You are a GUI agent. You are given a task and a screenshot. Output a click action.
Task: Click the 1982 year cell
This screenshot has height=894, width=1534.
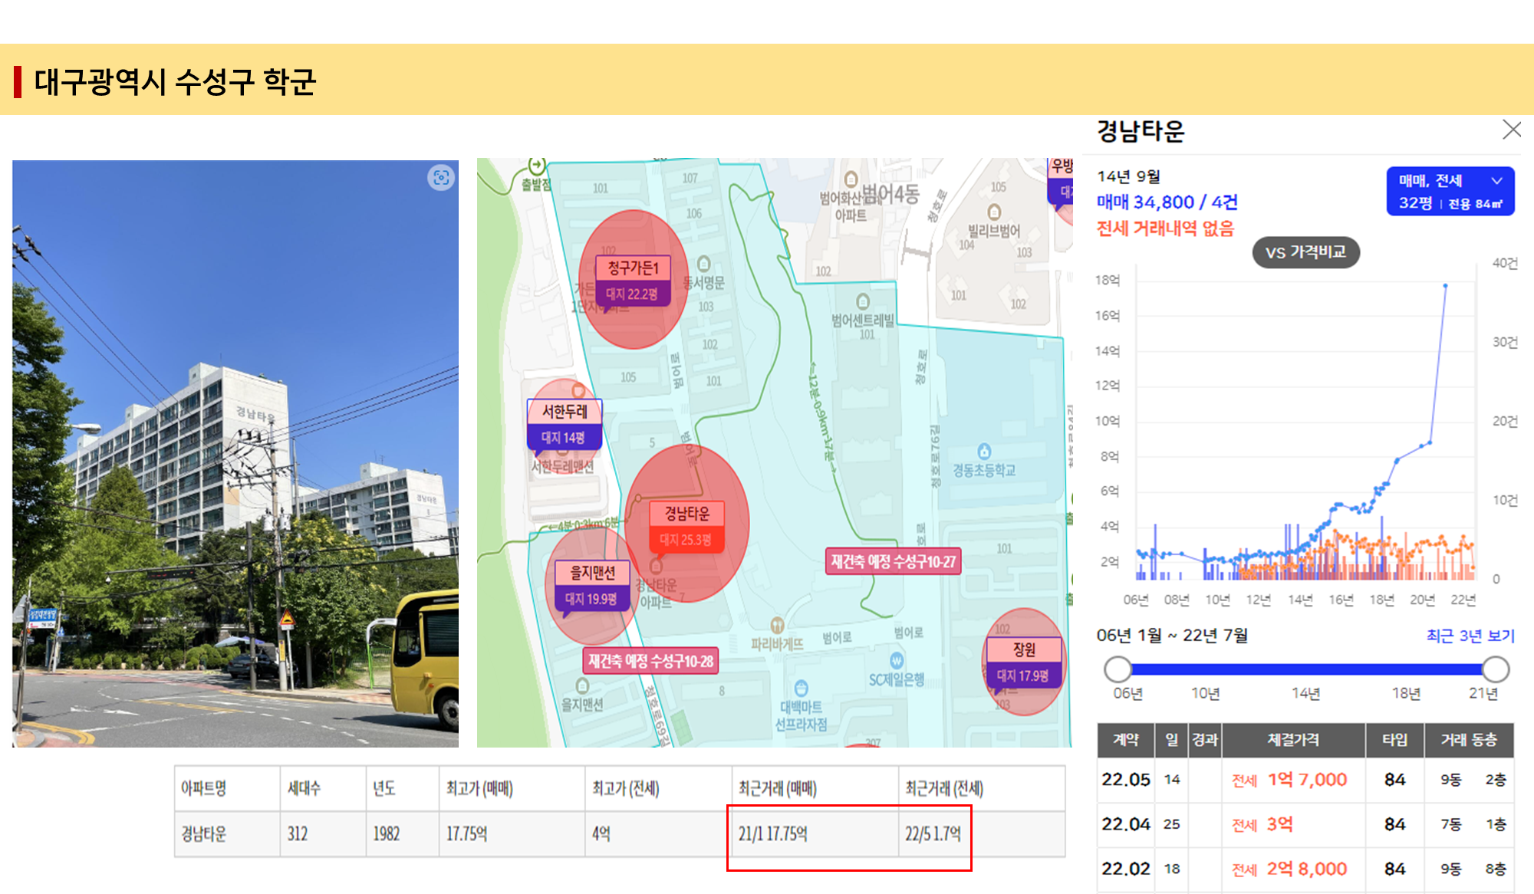(x=402, y=833)
